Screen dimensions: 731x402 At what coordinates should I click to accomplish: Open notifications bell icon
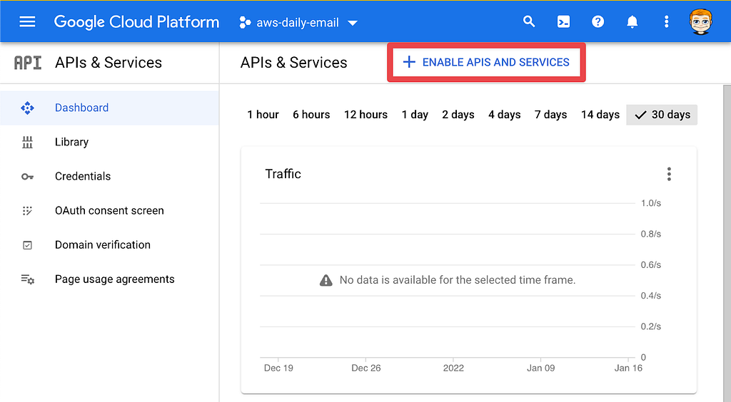pos(632,22)
